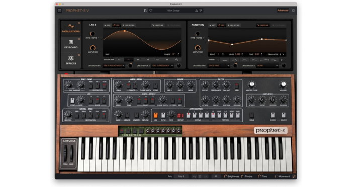Screen dimensions: 352x187
Task: Click the bright point at function curve's lowest dip
Action: point(232,44)
